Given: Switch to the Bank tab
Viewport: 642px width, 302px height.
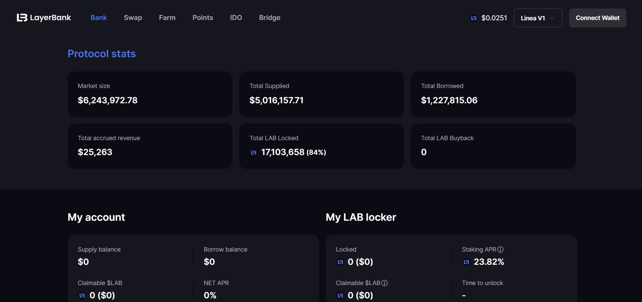Looking at the screenshot, I should 99,18.
